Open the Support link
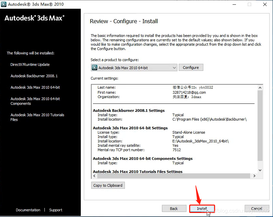The height and width of the screenshot is (217, 273). (56, 210)
